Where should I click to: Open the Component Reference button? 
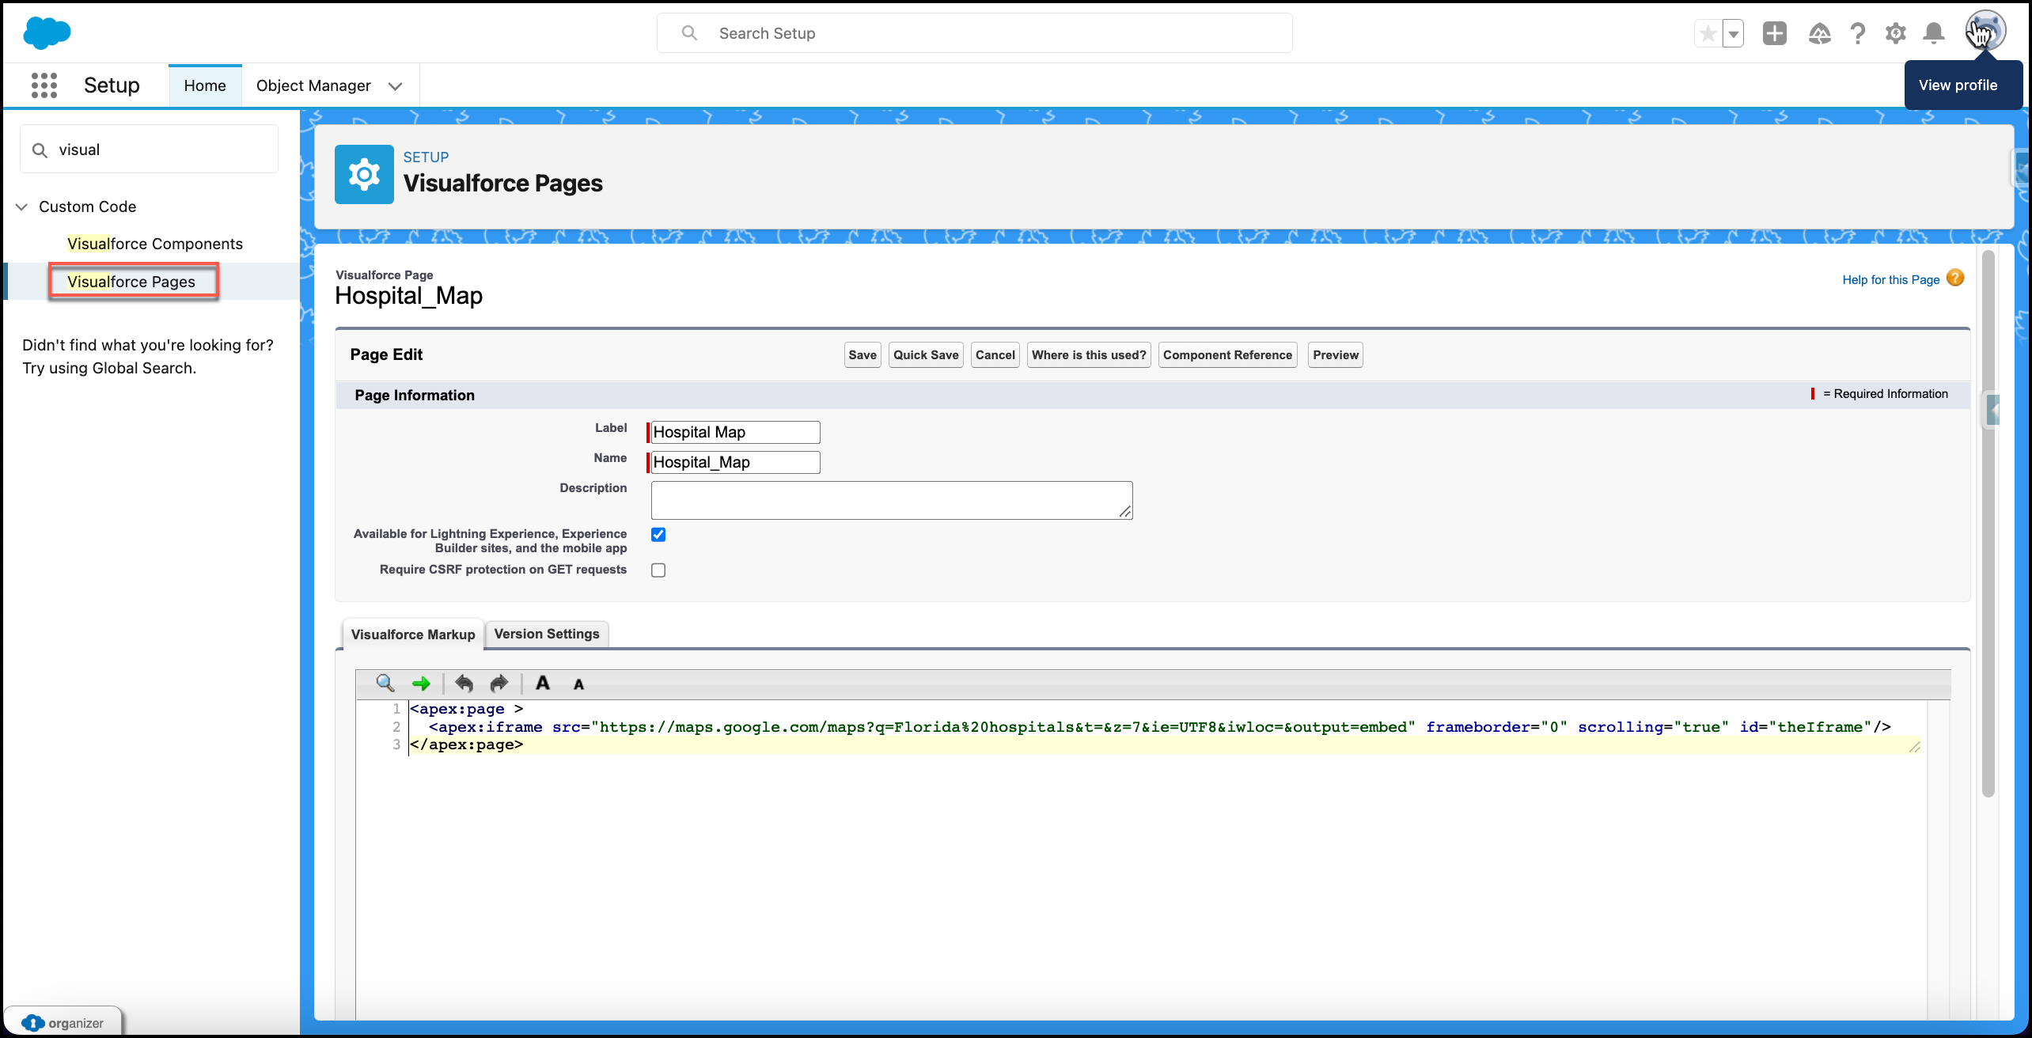click(x=1227, y=355)
